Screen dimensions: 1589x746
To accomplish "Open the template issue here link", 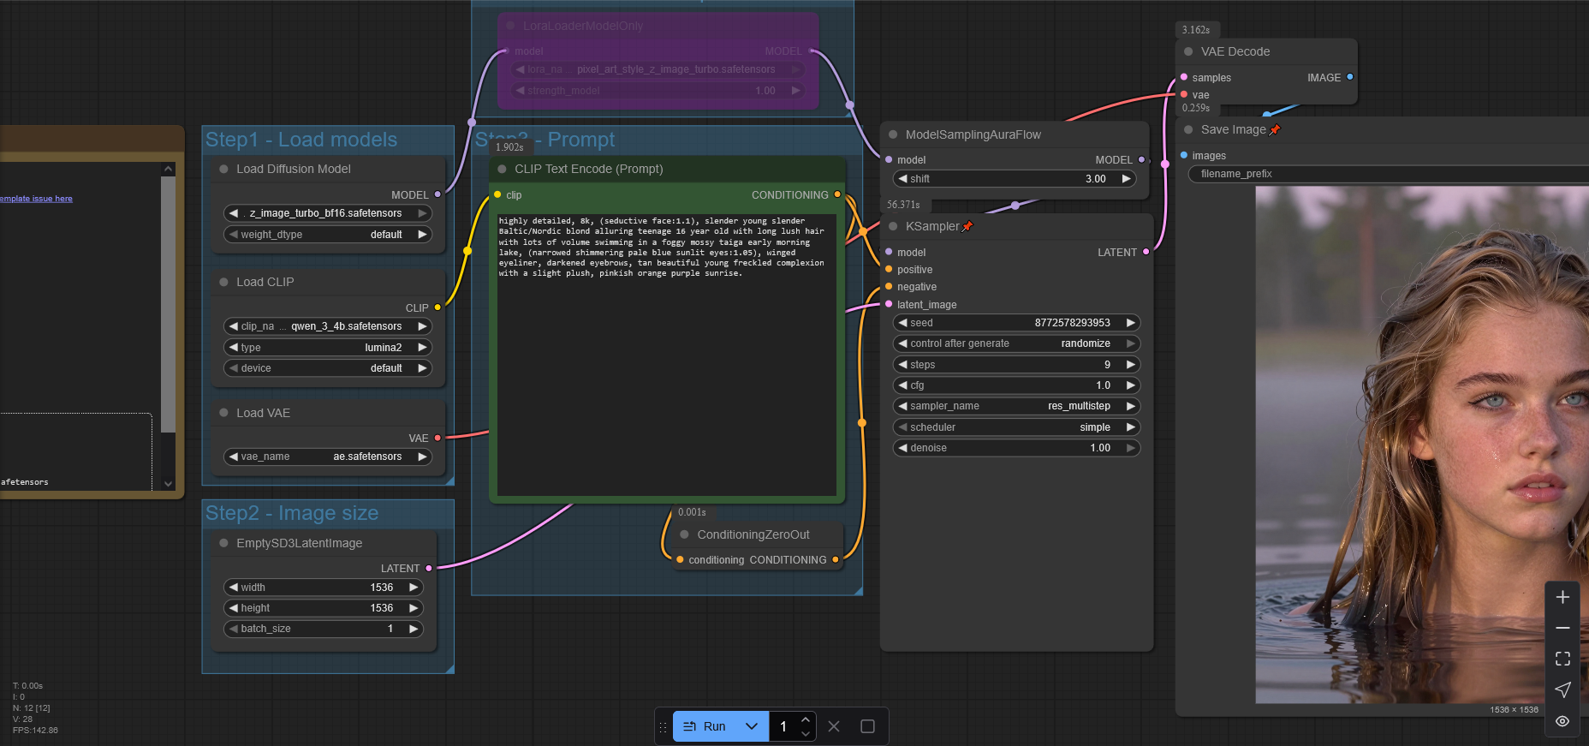I will click(36, 199).
